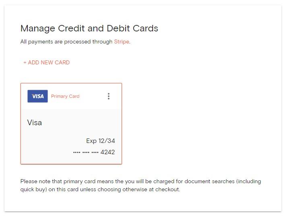The height and width of the screenshot is (217, 287).
Task: Click the masked card number dots
Action: click(86, 152)
